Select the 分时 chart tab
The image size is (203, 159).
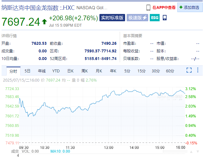(13, 71)
